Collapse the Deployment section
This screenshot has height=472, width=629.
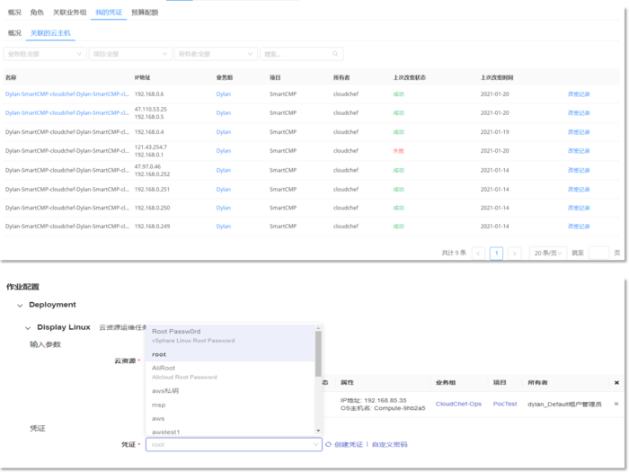[x=20, y=306]
